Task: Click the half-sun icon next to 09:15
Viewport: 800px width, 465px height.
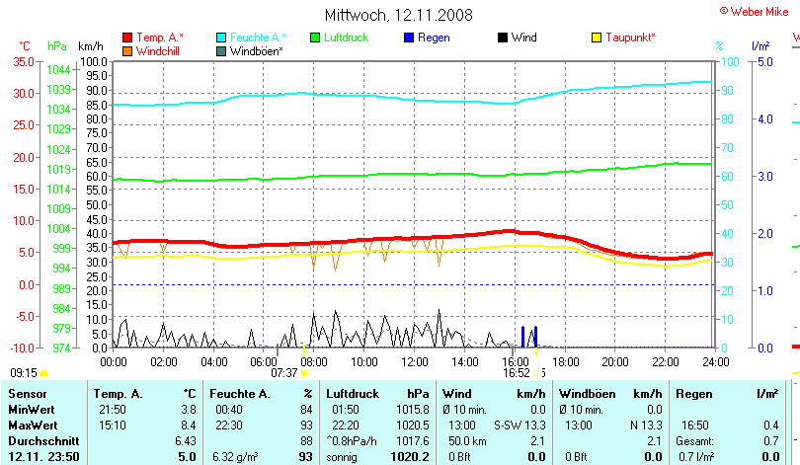Action: tap(43, 374)
